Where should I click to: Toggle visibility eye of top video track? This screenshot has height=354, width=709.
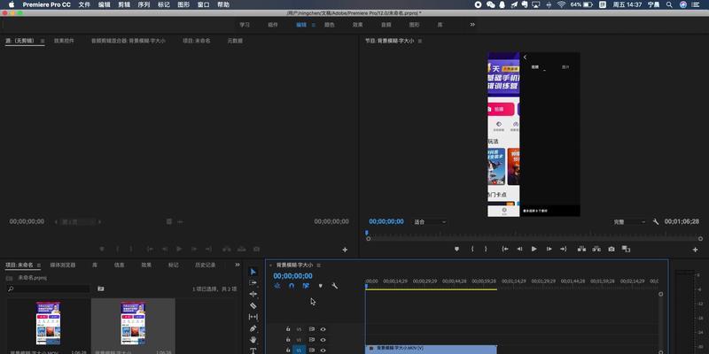(323, 329)
